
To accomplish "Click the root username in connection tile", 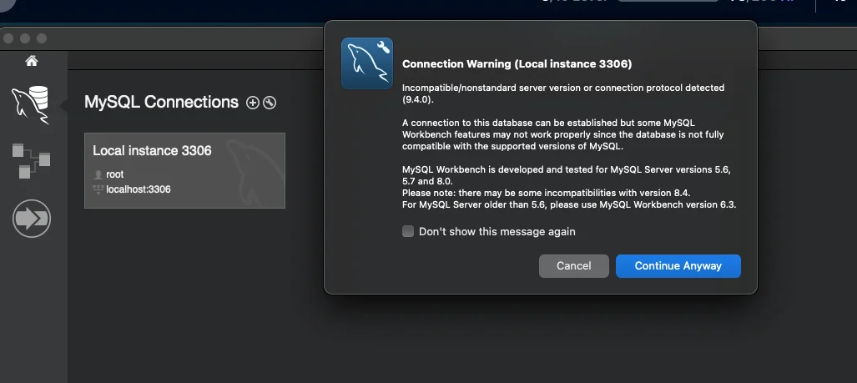I will (115, 174).
